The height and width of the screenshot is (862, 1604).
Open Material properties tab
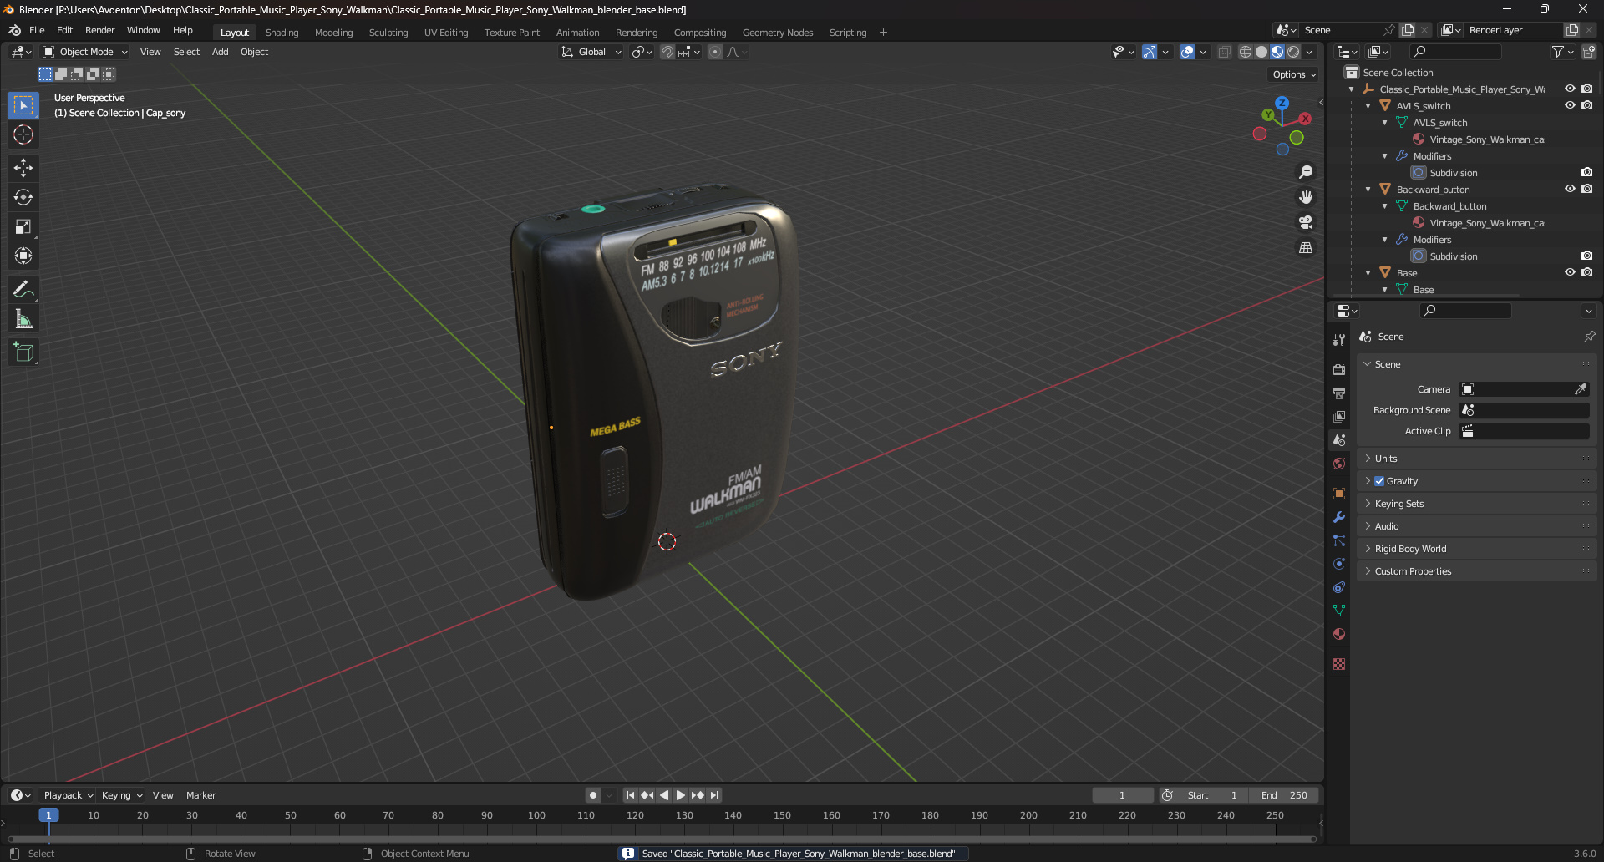[x=1339, y=634]
